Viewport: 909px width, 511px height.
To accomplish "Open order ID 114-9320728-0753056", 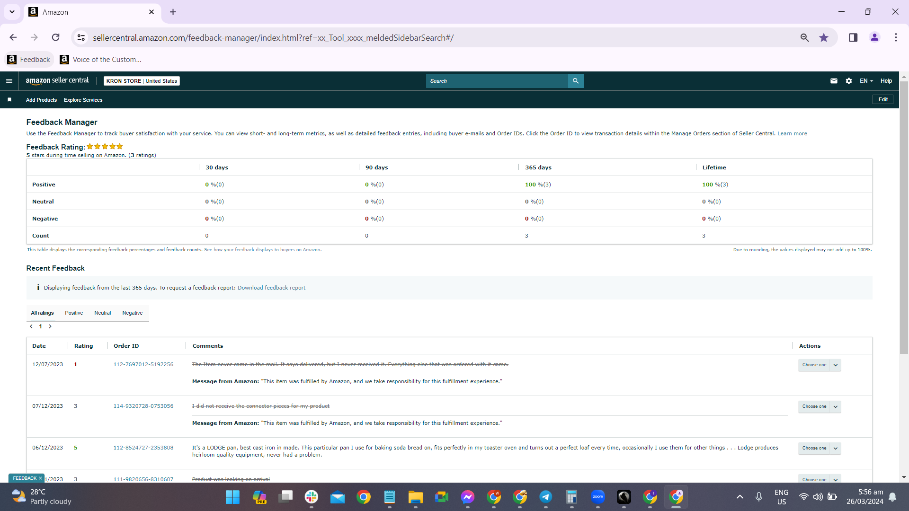I will pos(143,406).
